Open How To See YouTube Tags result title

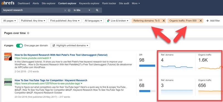coord(51,80)
